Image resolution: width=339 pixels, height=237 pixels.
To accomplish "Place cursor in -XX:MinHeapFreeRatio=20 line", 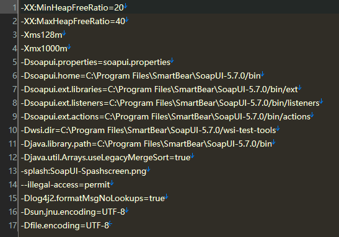I will click(x=73, y=8).
